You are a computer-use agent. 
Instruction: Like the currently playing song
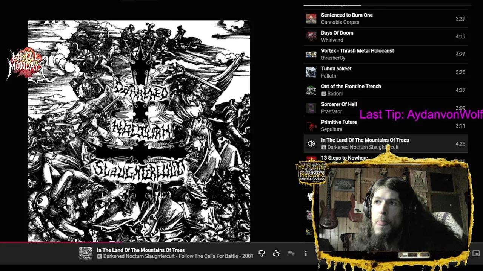point(276,253)
